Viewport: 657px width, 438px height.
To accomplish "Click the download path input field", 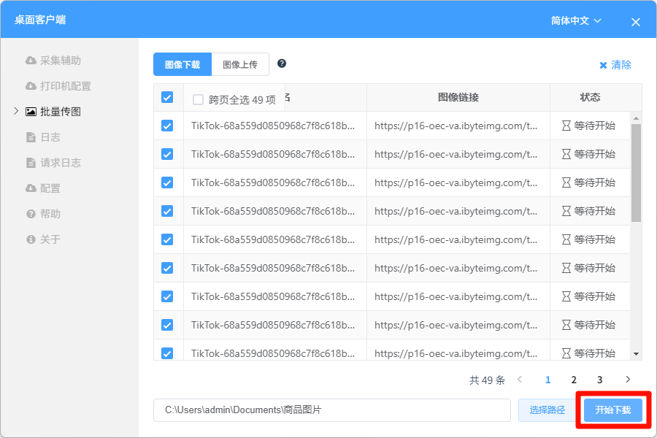I will click(x=332, y=410).
